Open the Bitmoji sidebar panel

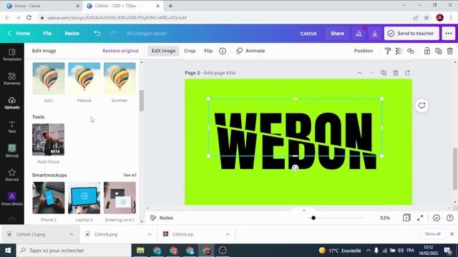pyautogui.click(x=12, y=151)
